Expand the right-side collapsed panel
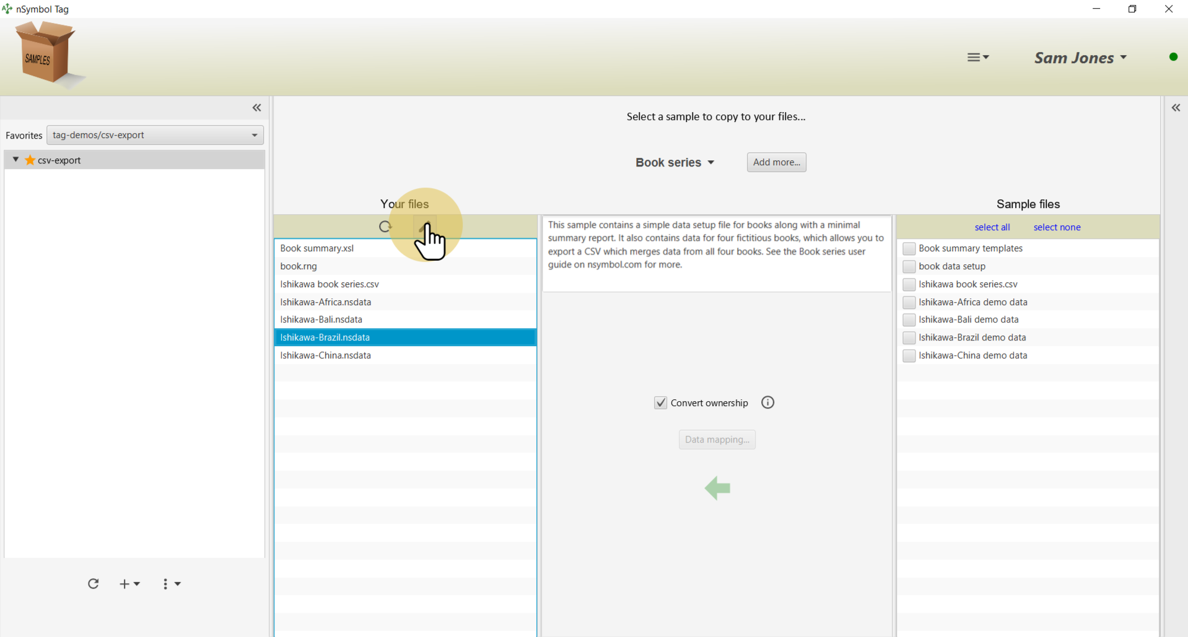This screenshot has width=1188, height=637. pos(1176,108)
